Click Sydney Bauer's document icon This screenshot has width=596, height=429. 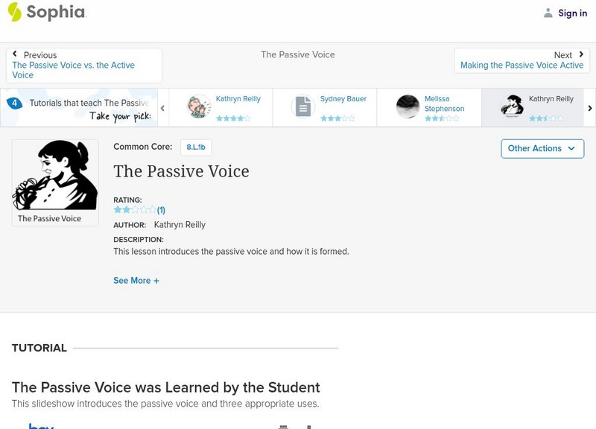(303, 107)
